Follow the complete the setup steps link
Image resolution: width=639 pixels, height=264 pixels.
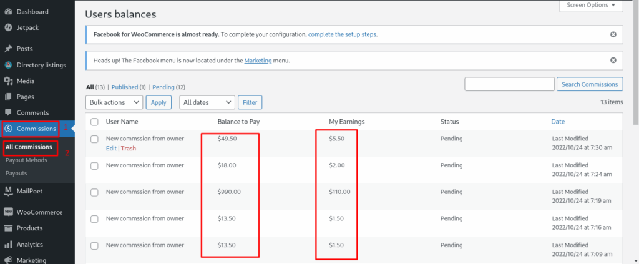click(342, 34)
